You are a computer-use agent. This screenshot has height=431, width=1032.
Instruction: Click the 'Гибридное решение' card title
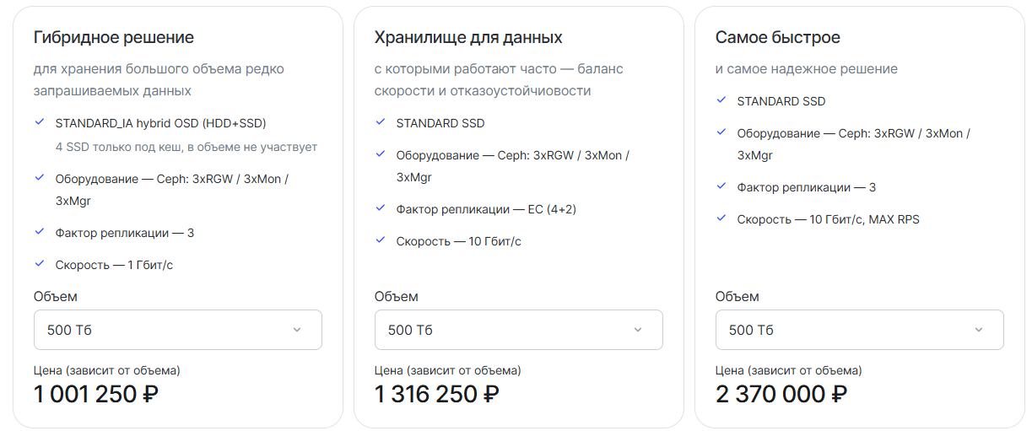click(x=114, y=38)
